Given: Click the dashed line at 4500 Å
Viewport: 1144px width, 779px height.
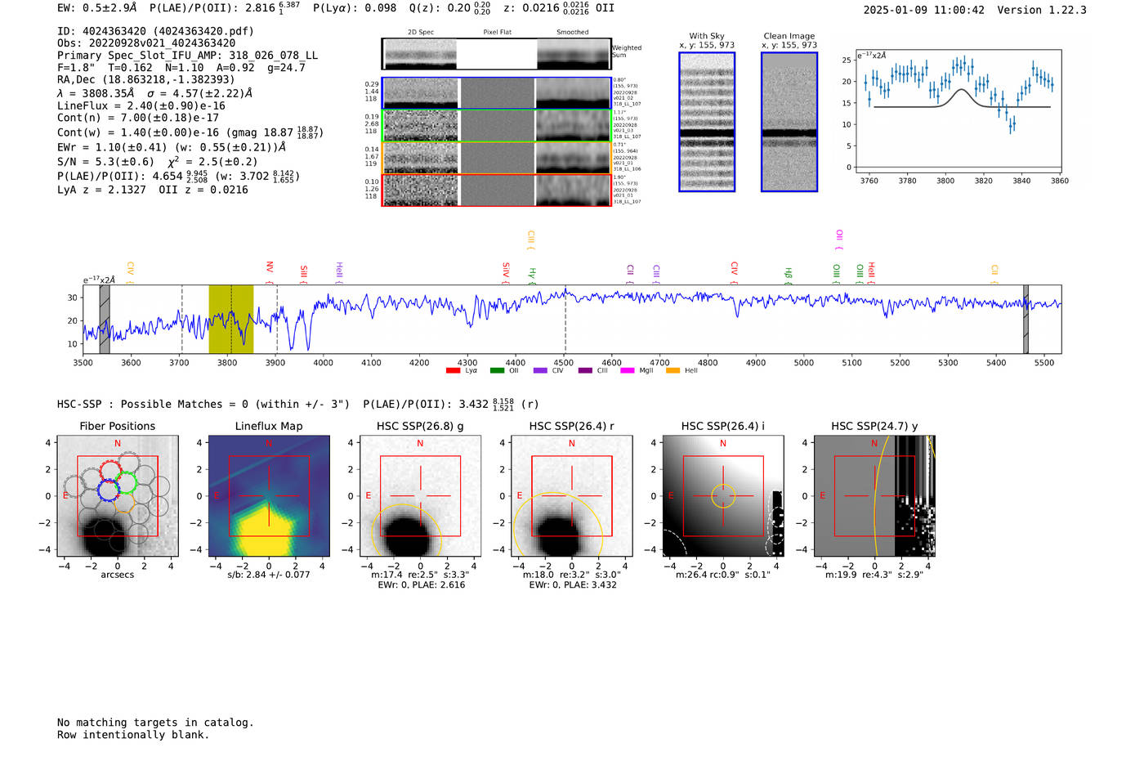Looking at the screenshot, I should click(x=565, y=320).
